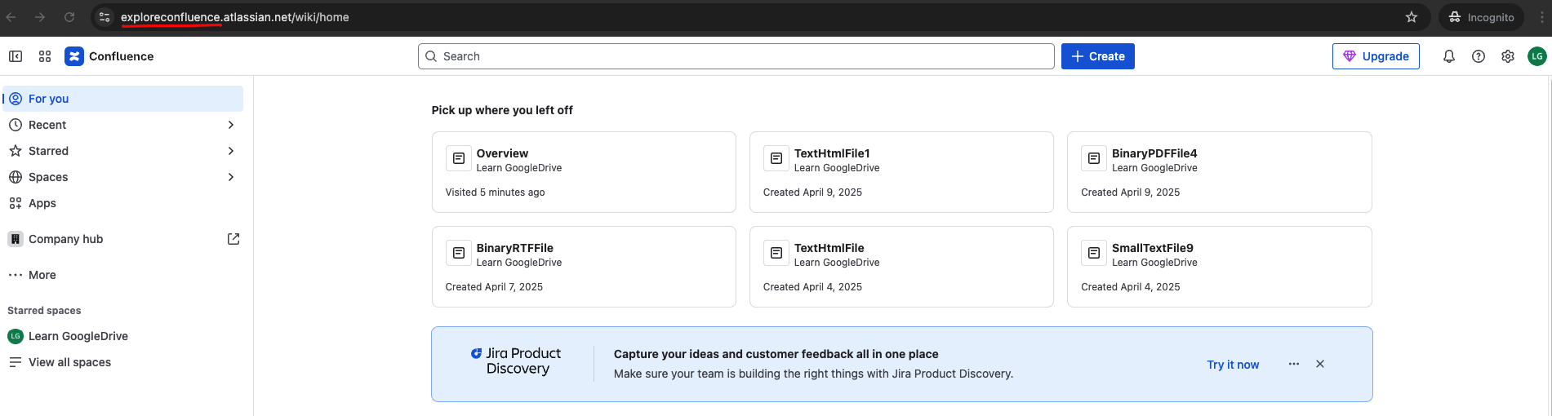Click the page icon on BinaryRTFFile card
The width and height of the screenshot is (1552, 416).
459,253
